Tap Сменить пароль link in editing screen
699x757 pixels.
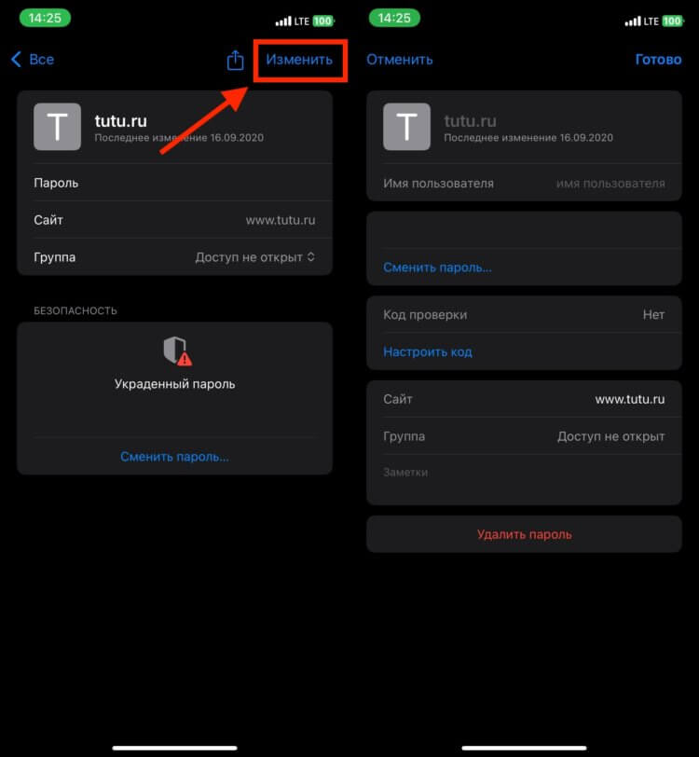pyautogui.click(x=437, y=268)
